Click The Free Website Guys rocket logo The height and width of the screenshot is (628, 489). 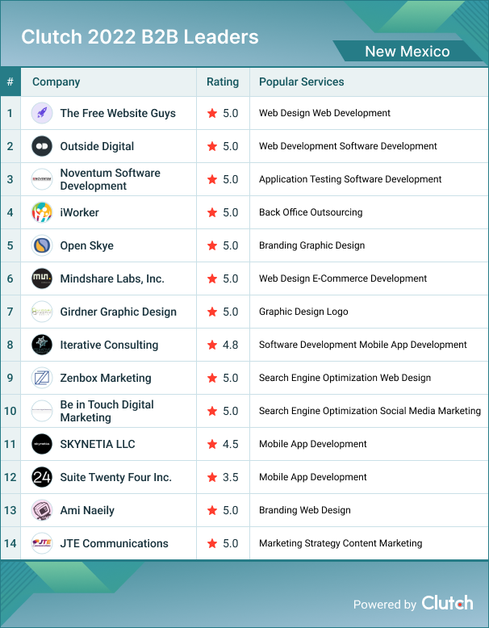(42, 113)
